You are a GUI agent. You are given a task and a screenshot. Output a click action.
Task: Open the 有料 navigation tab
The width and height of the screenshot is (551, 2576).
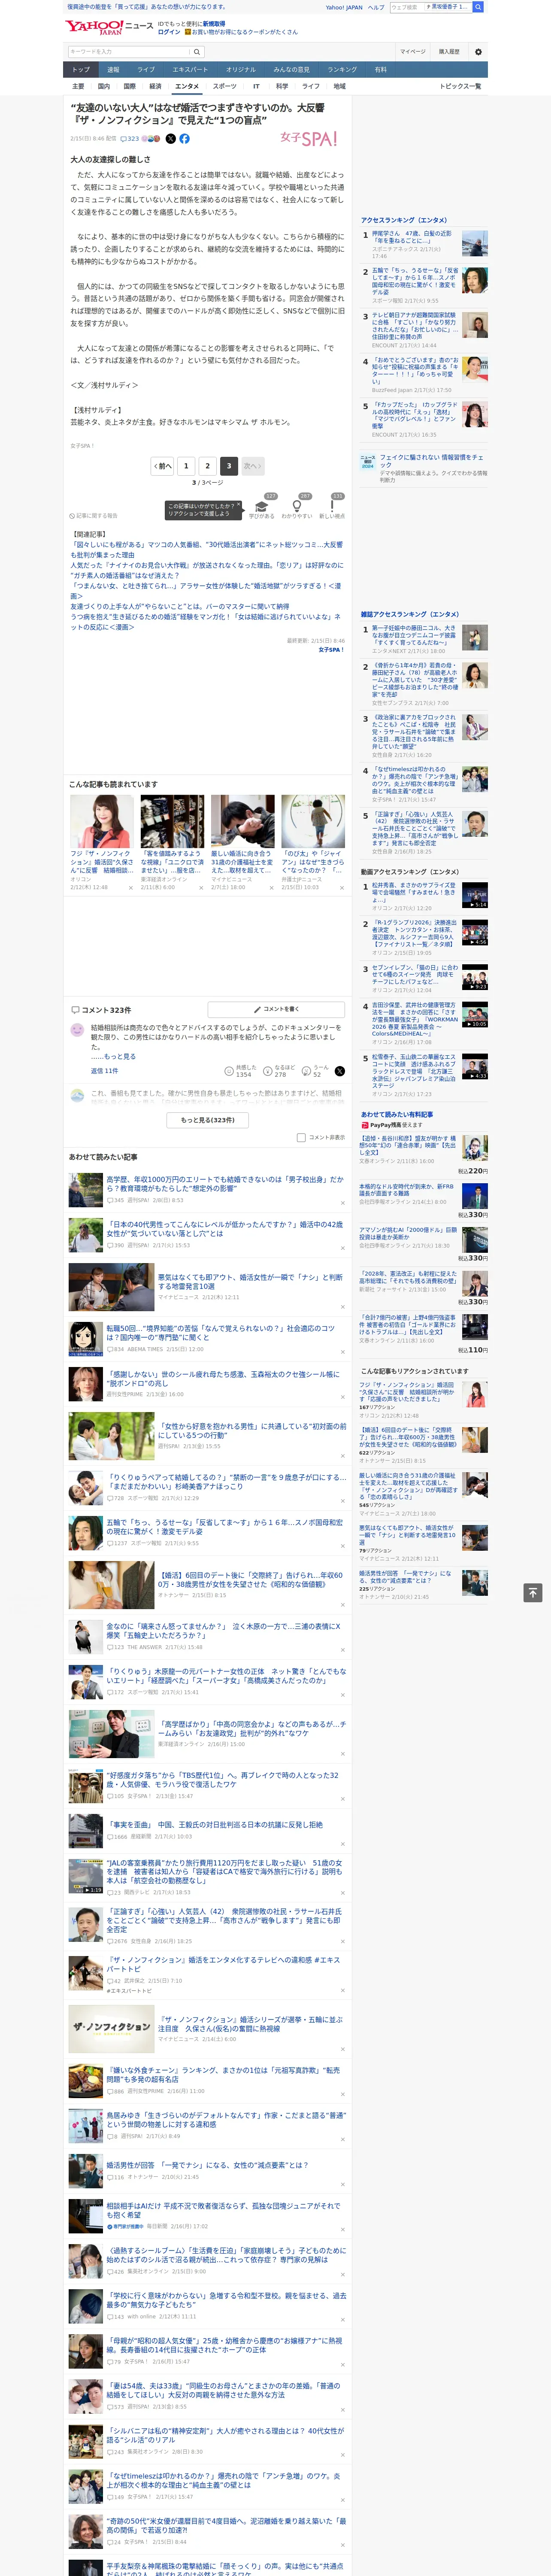pos(380,70)
